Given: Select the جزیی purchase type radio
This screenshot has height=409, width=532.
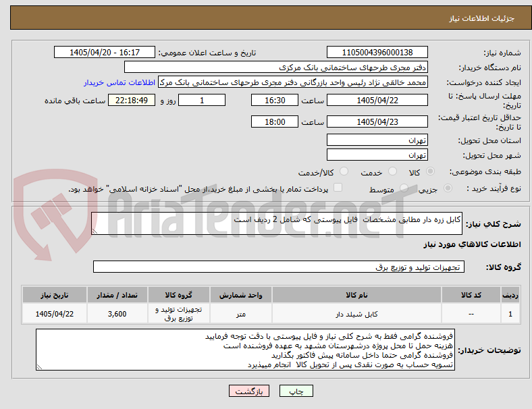Looking at the screenshot, I should [448, 188].
